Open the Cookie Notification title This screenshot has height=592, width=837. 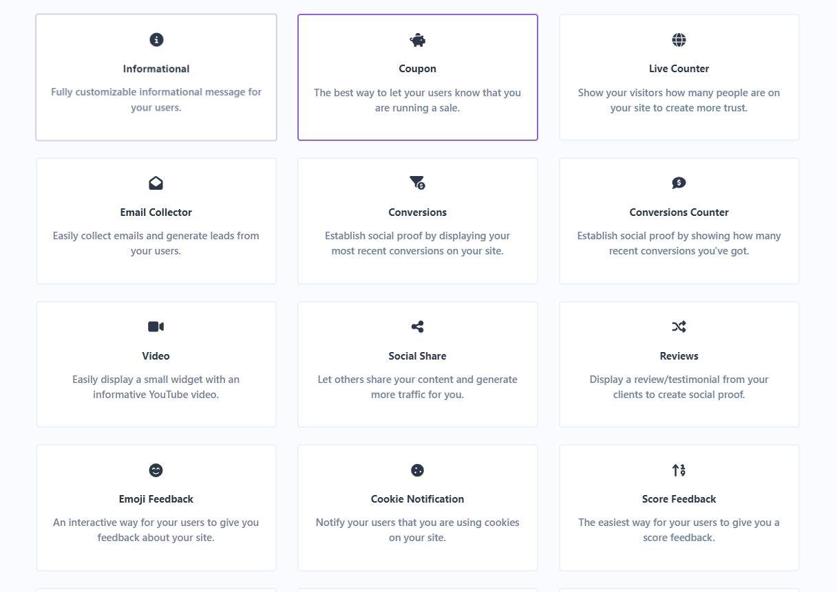(x=417, y=499)
